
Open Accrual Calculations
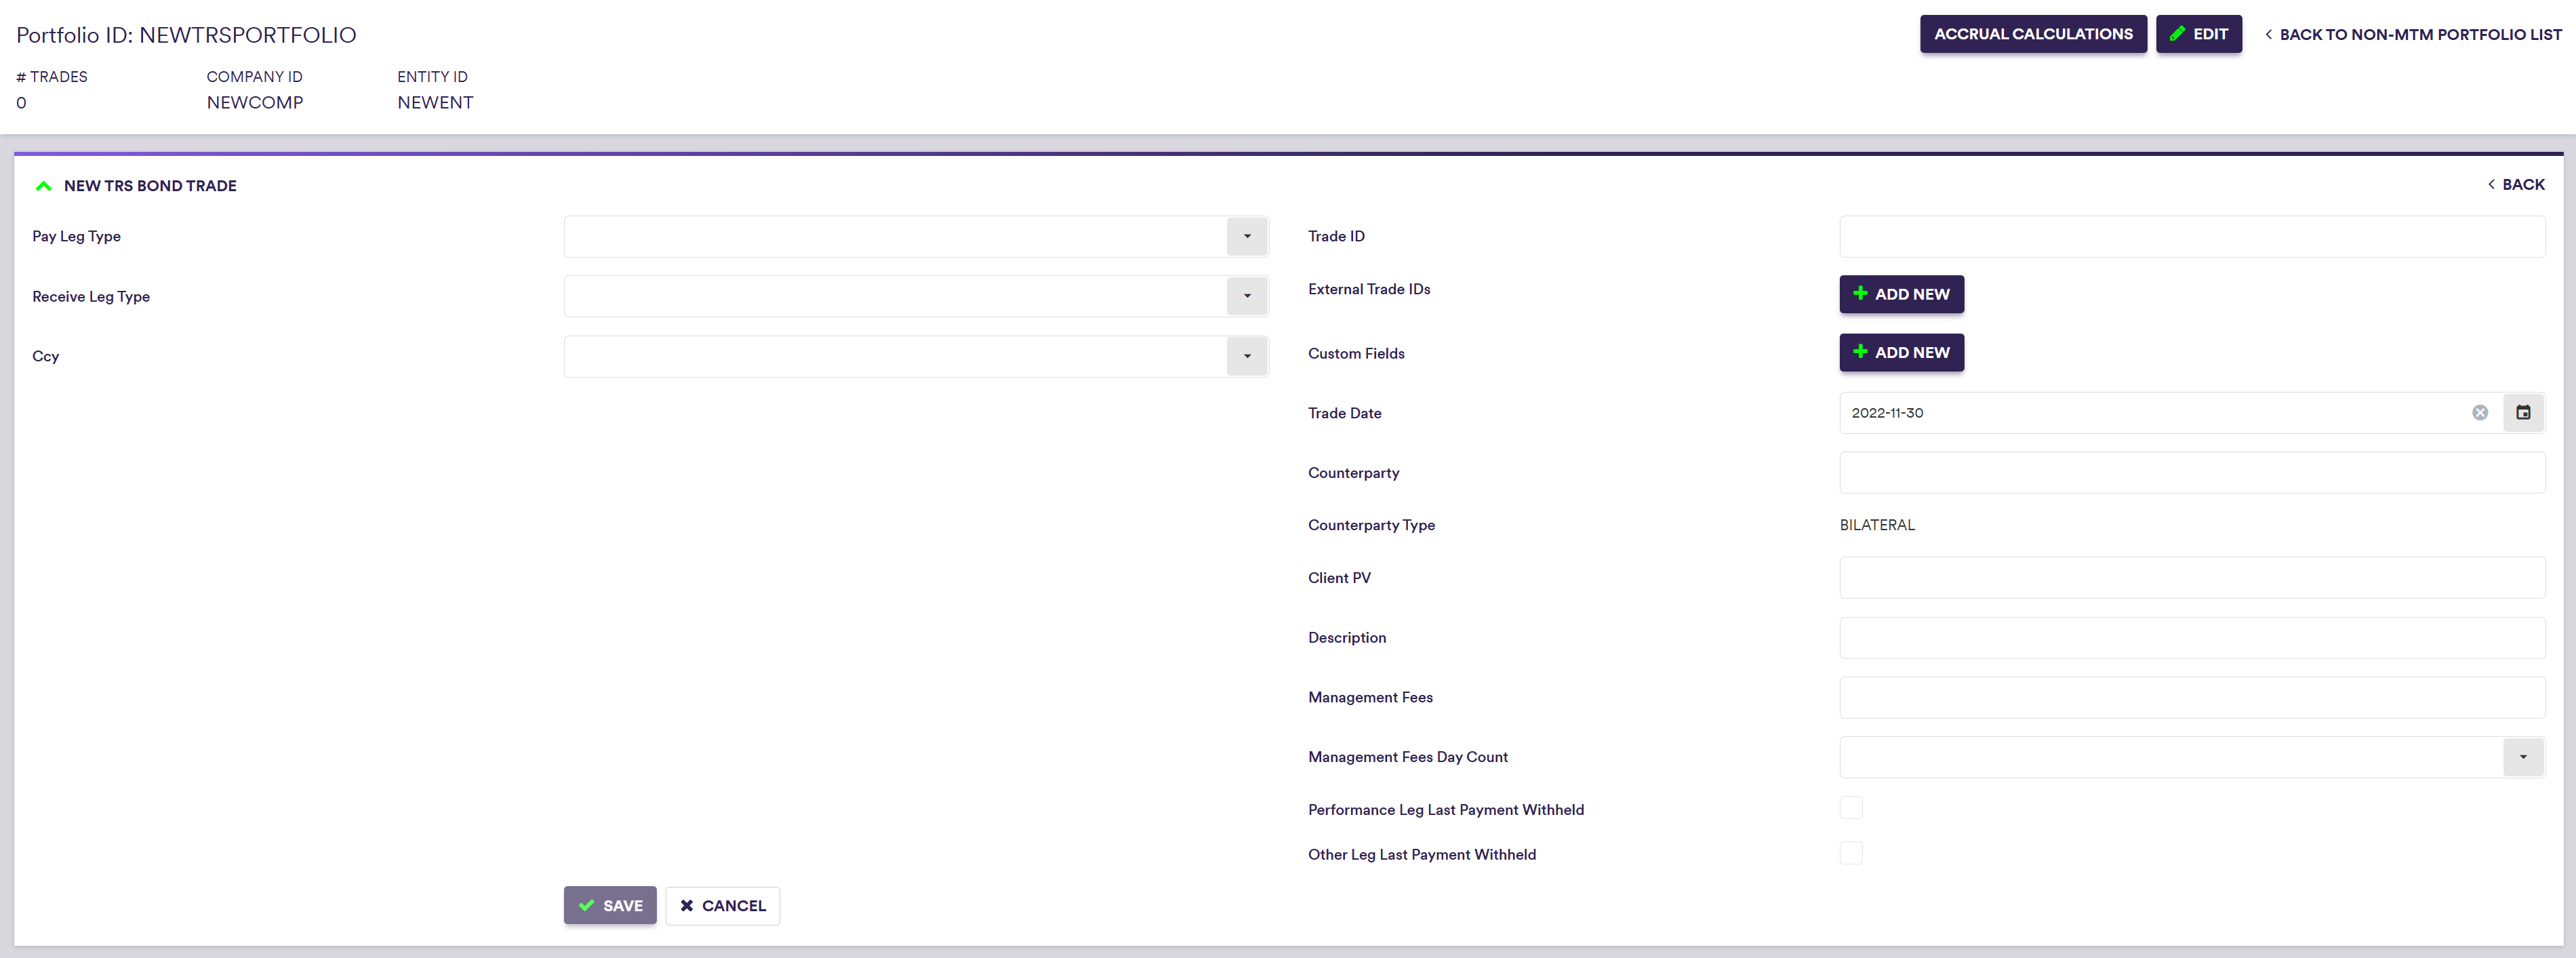point(2032,34)
